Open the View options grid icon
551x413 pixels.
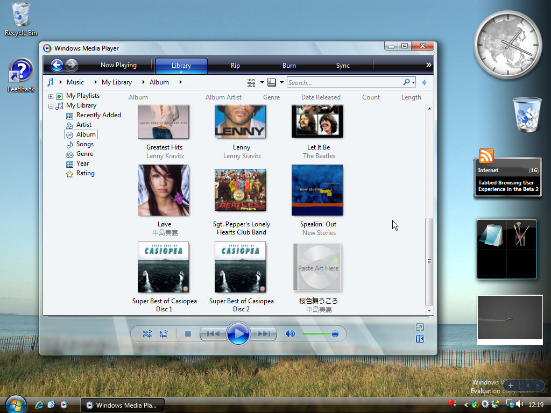251,82
